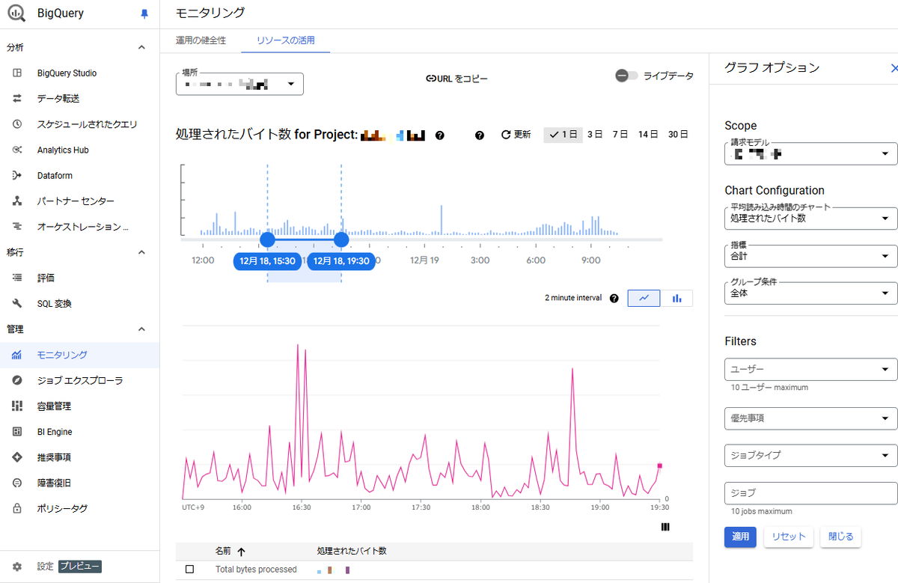Screen dimensions: 898x583
Task: Toggle the ライブデータ switch
Action: click(627, 76)
